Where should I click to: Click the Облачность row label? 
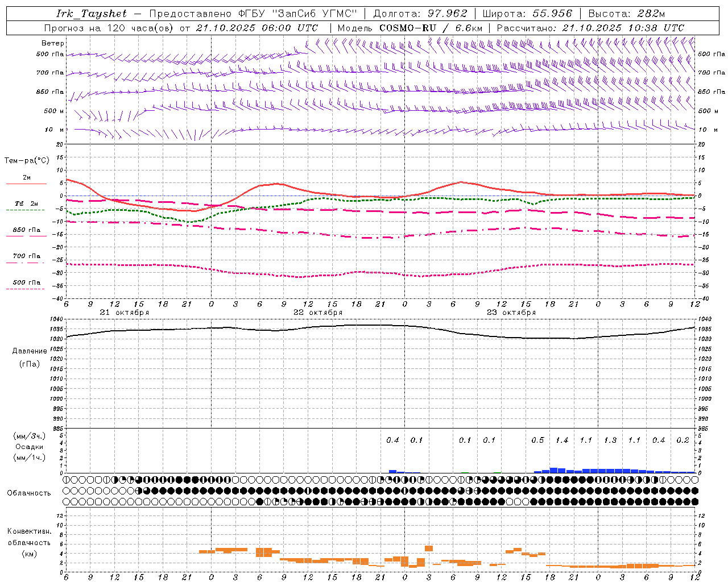(x=29, y=493)
